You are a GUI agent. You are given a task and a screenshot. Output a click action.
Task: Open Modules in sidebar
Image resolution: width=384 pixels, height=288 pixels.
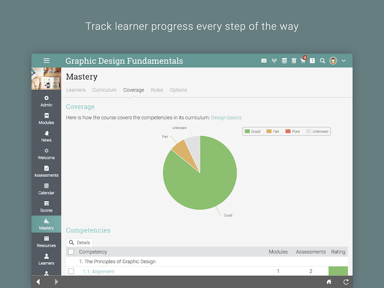click(46, 119)
